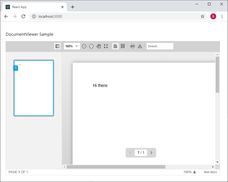Zoom out with the minus icon
Screen dimensions: 228x182
91,46
